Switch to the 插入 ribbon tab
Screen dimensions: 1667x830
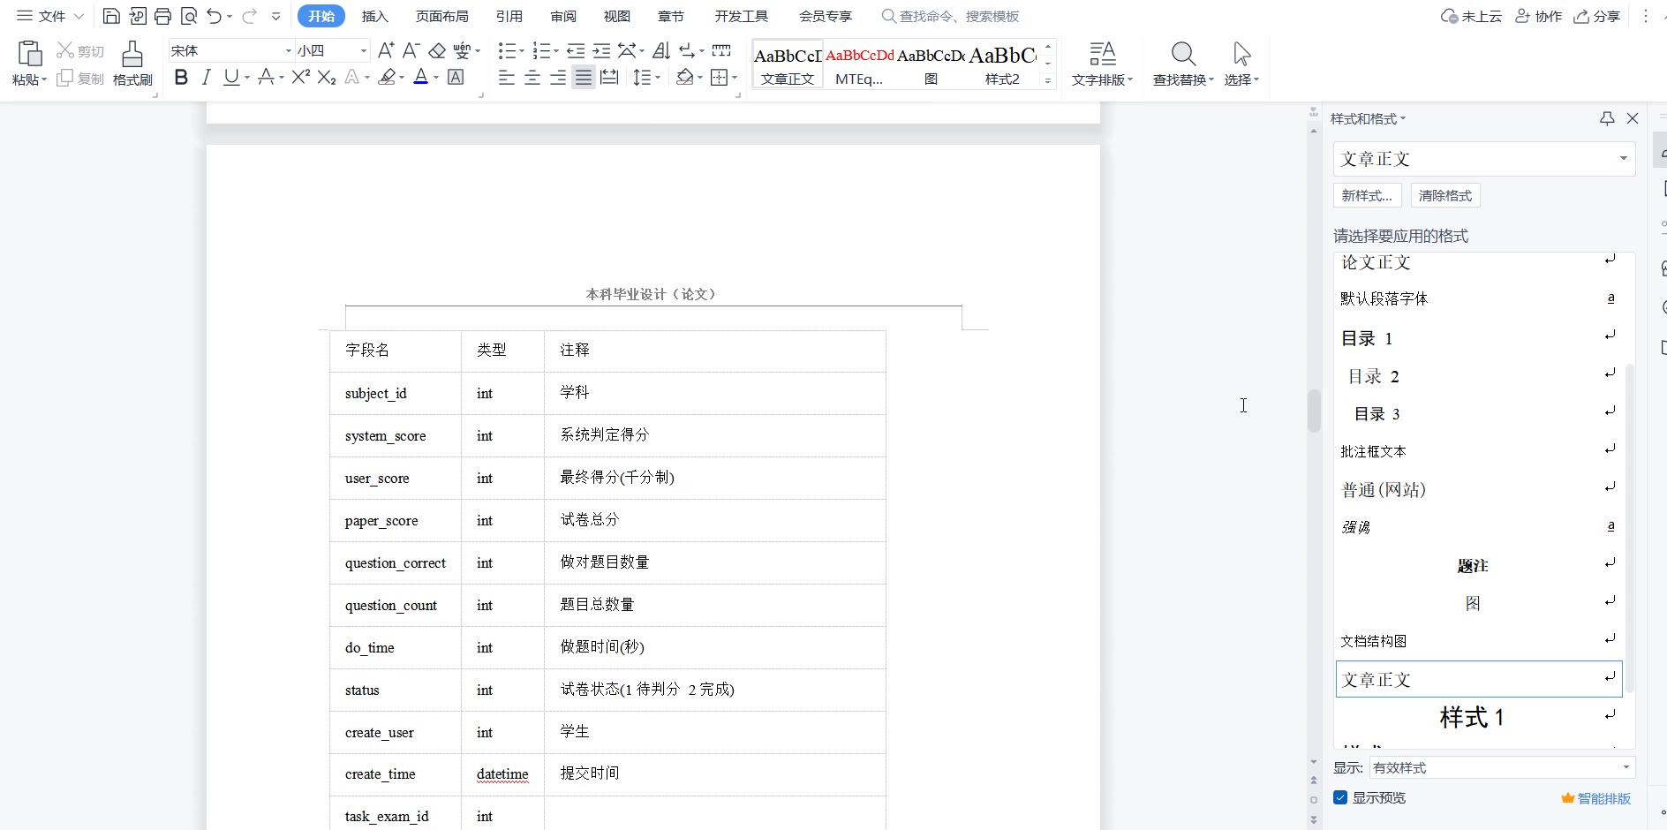374,16
